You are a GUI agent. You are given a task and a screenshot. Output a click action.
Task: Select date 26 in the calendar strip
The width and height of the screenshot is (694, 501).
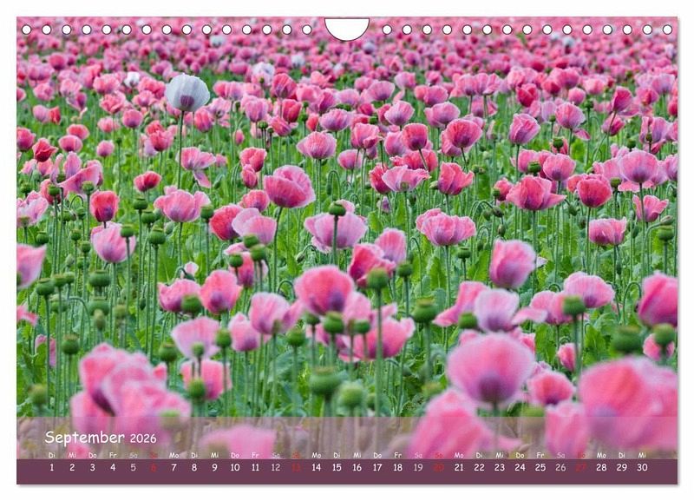pos(560,467)
